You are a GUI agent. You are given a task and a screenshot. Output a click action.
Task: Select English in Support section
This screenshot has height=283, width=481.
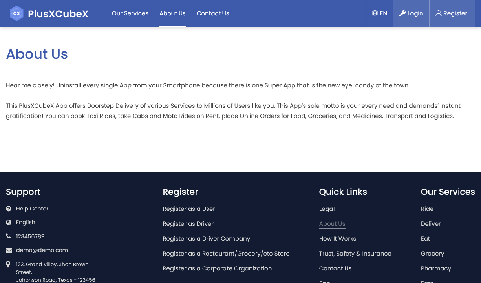pyautogui.click(x=26, y=222)
